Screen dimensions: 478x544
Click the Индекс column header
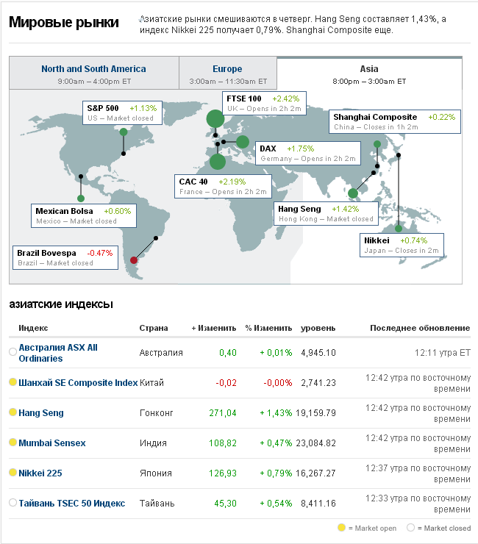33,328
